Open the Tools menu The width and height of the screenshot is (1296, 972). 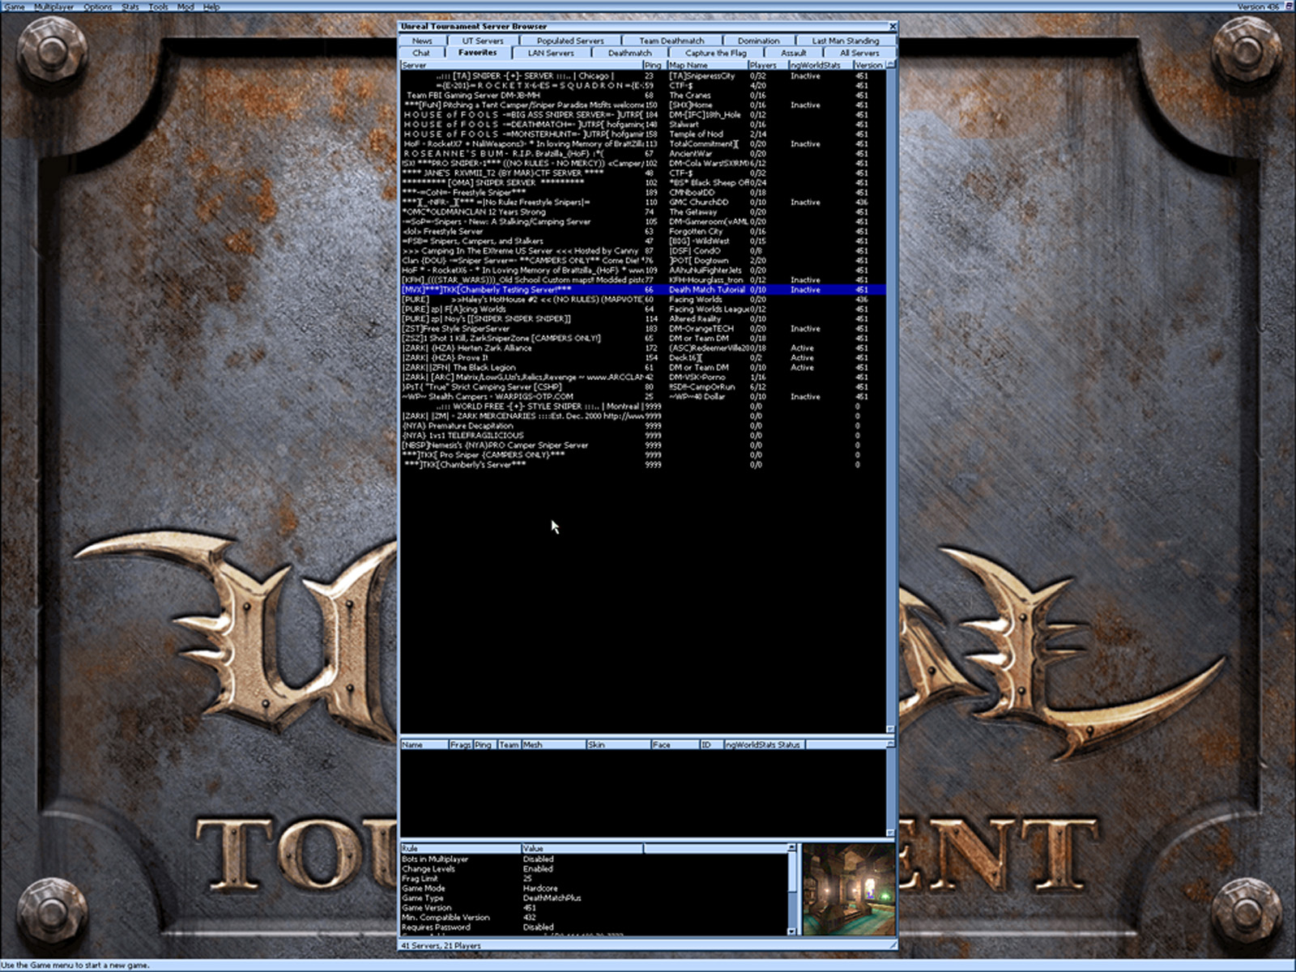click(x=158, y=6)
